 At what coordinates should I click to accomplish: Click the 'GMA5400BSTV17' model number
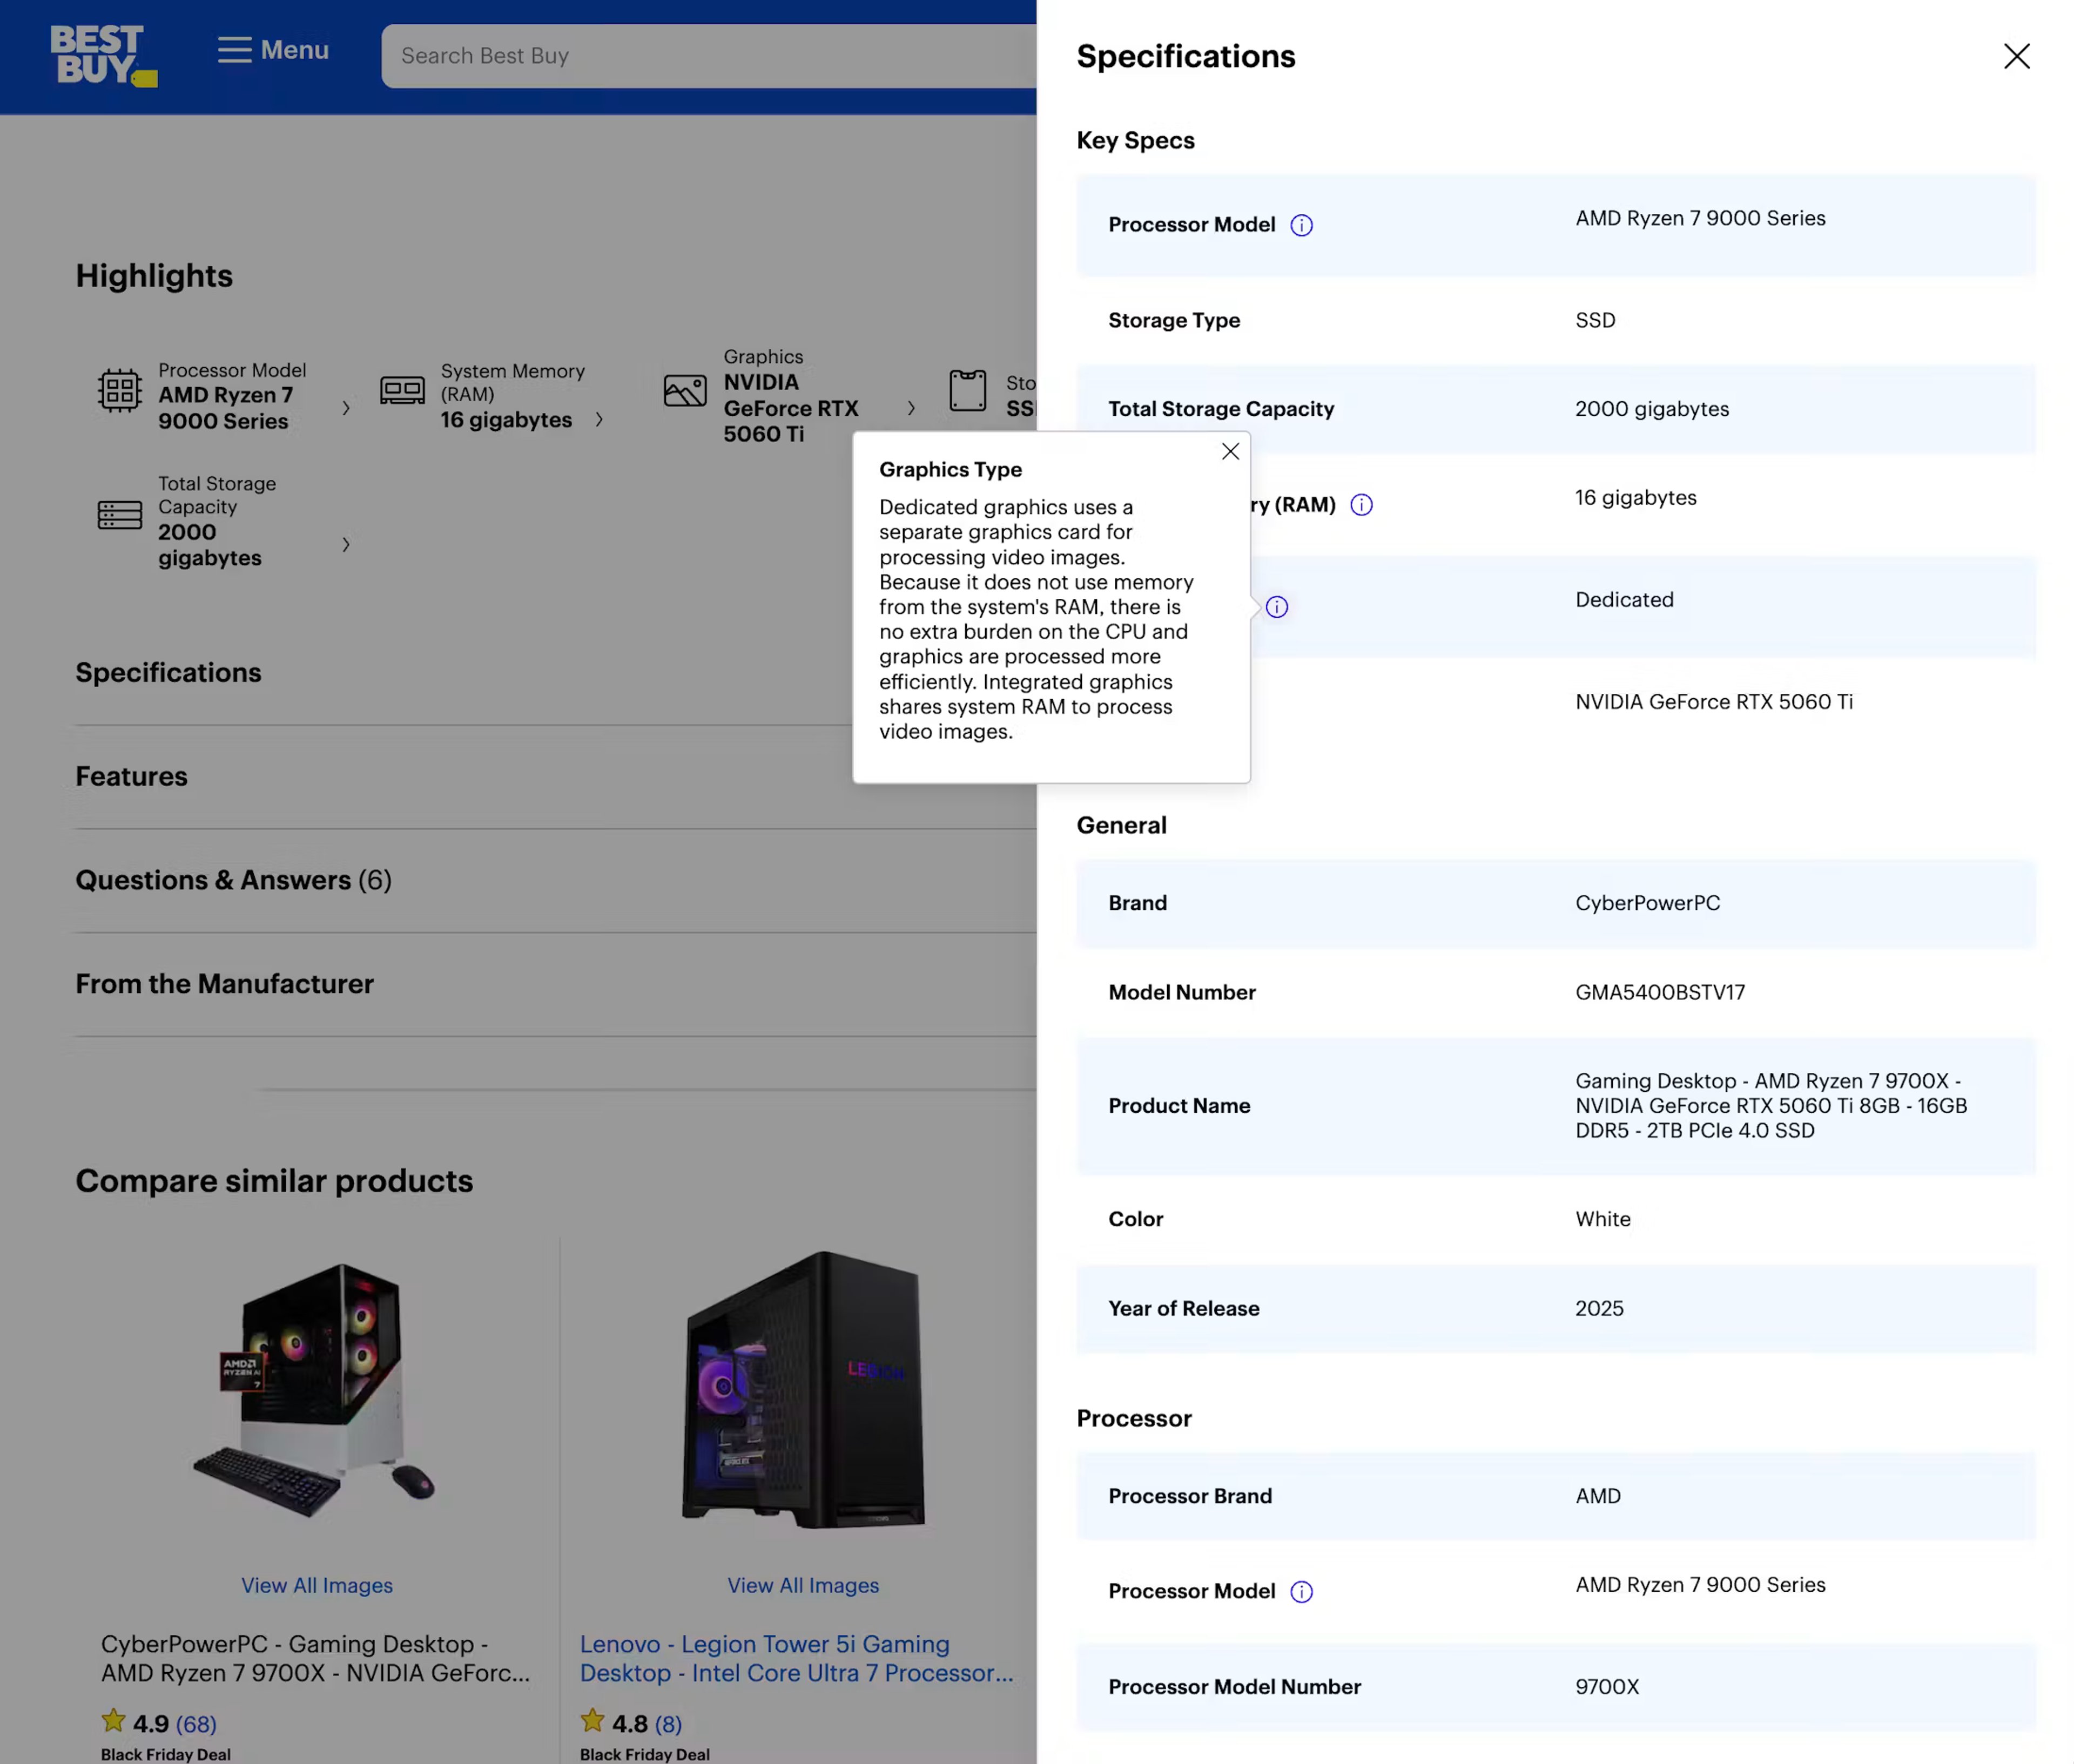tap(1660, 992)
